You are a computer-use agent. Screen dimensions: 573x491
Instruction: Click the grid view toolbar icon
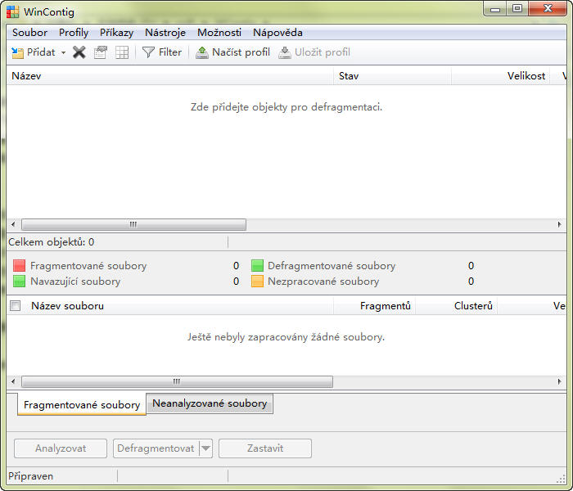pyautogui.click(x=122, y=52)
